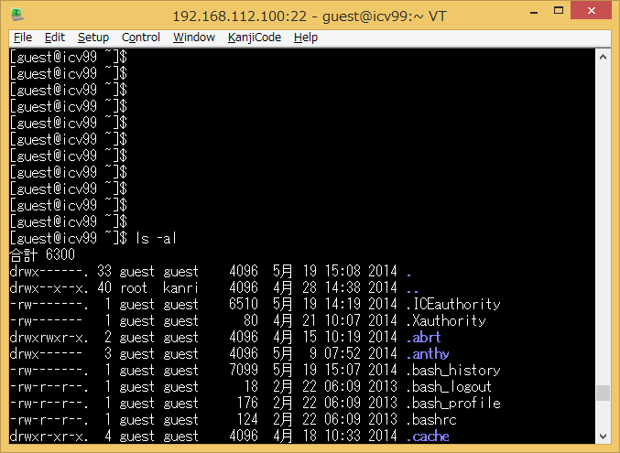The width and height of the screenshot is (620, 453).
Task: Click the .ICEauthority file name
Action: point(453,304)
